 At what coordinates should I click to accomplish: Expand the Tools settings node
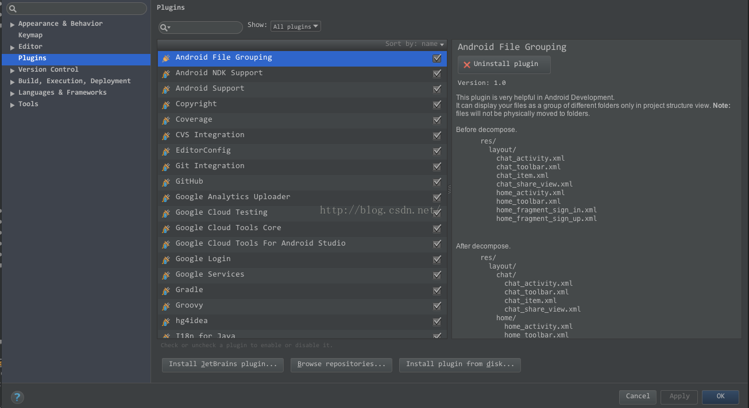point(13,104)
